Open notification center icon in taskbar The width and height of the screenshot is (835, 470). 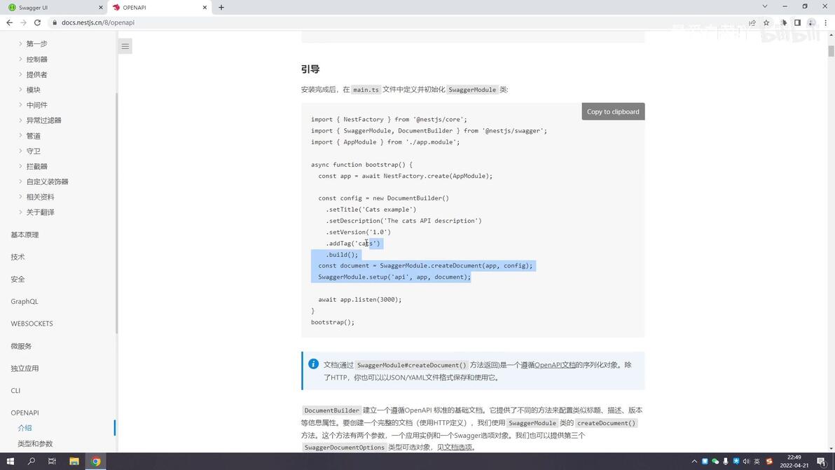click(821, 461)
